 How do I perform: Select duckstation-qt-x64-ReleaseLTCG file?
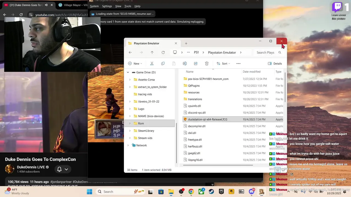208,119
